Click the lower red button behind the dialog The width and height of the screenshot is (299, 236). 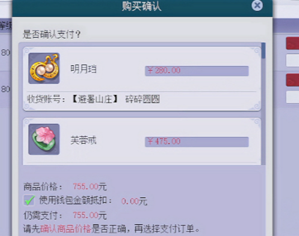tap(292, 80)
